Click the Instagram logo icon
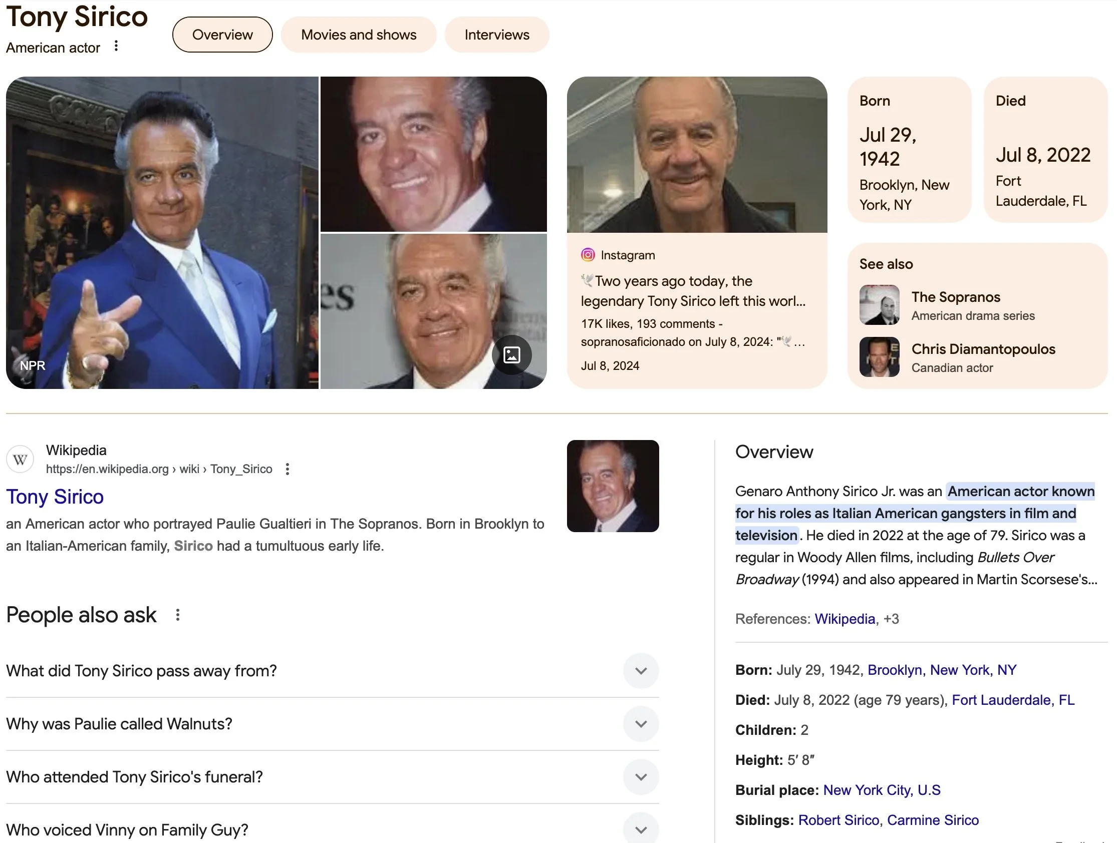 tap(587, 255)
